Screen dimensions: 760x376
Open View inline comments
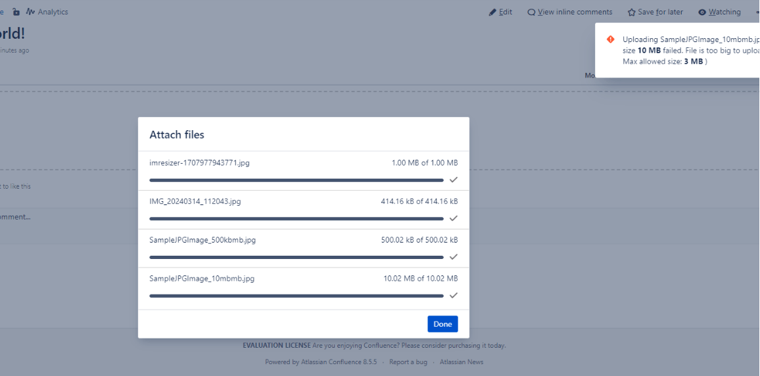point(569,12)
